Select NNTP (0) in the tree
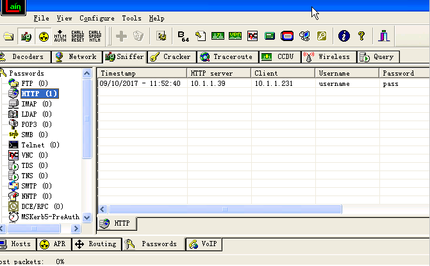 coord(37,196)
